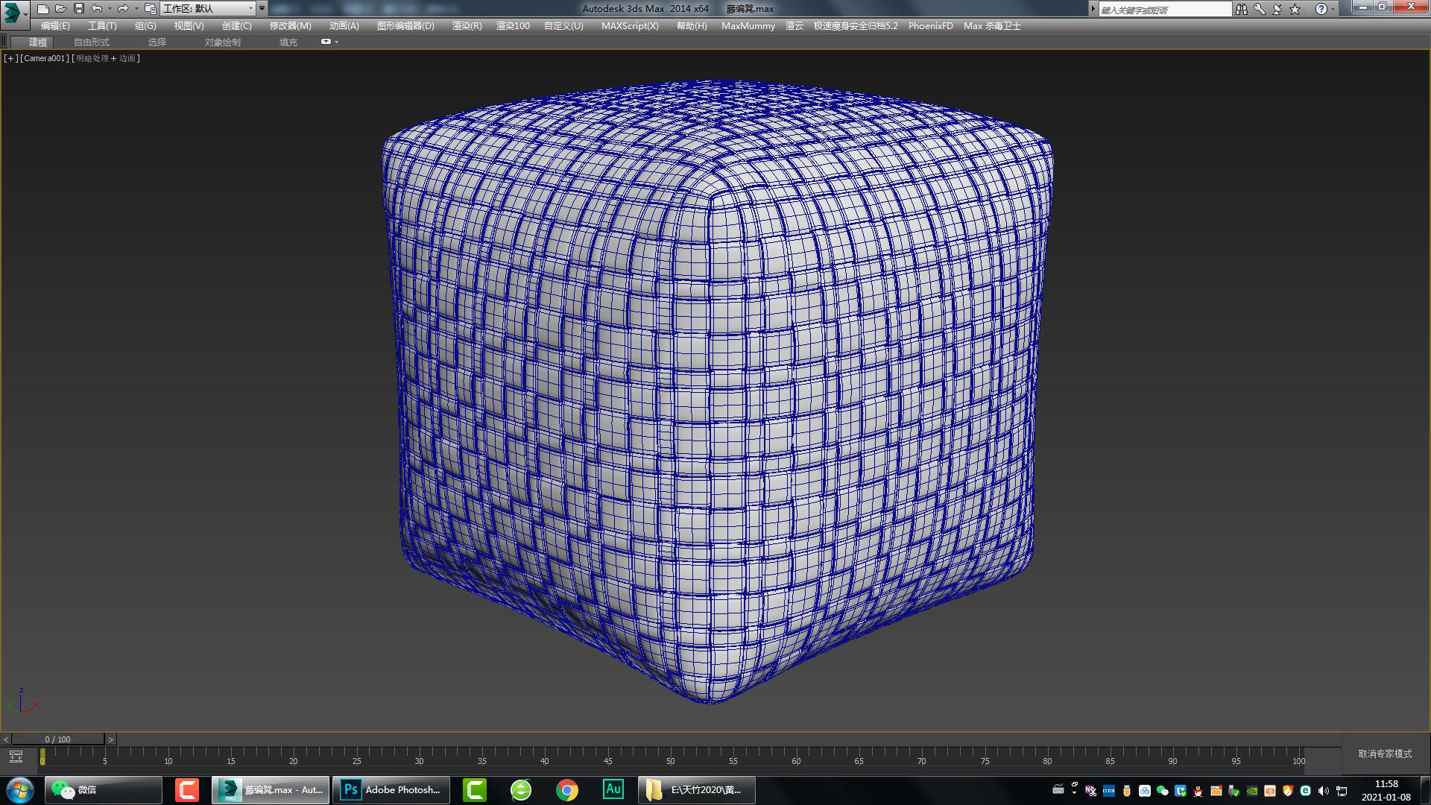Image resolution: width=1431 pixels, height=805 pixels.
Task: Expand the help question mark dropdown arrow
Action: pyautogui.click(x=1333, y=9)
